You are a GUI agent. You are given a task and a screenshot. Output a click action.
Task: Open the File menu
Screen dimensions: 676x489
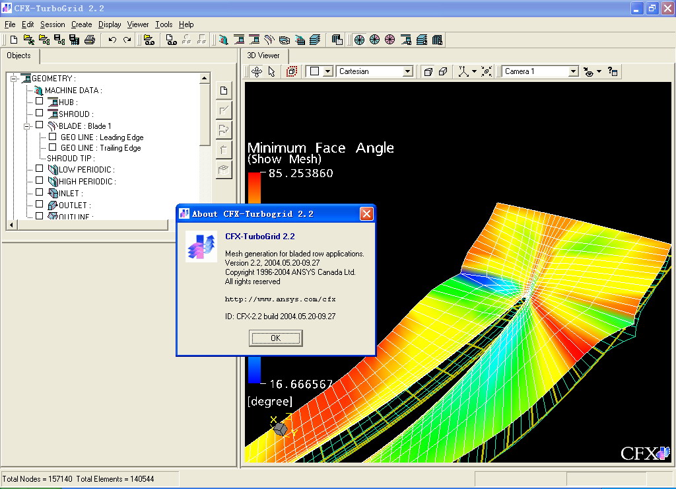(x=10, y=24)
